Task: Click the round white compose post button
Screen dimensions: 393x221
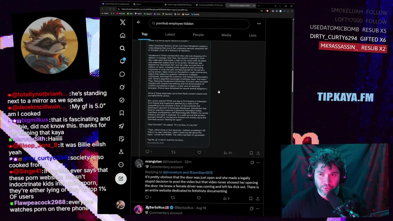Action: (x=121, y=179)
